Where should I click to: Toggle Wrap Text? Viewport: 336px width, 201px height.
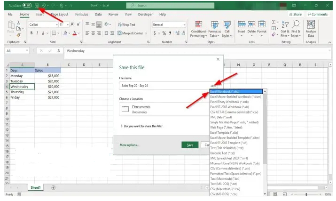click(x=126, y=24)
